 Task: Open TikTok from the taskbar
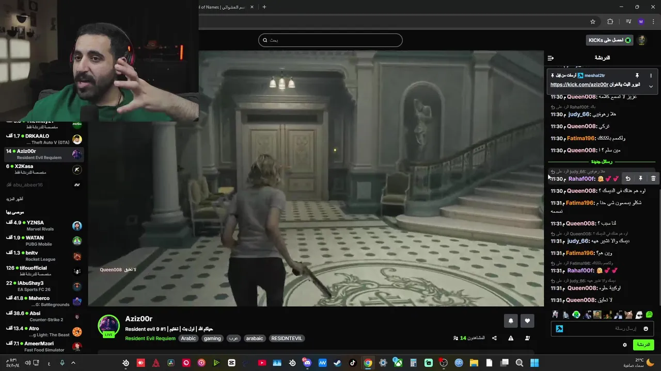click(353, 363)
